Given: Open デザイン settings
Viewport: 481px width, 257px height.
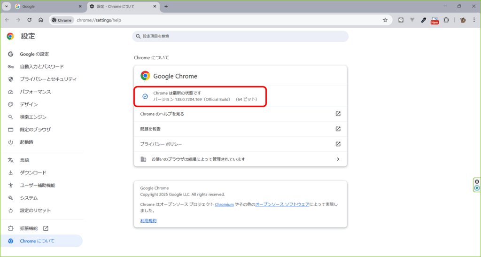Looking at the screenshot, I should [42, 104].
